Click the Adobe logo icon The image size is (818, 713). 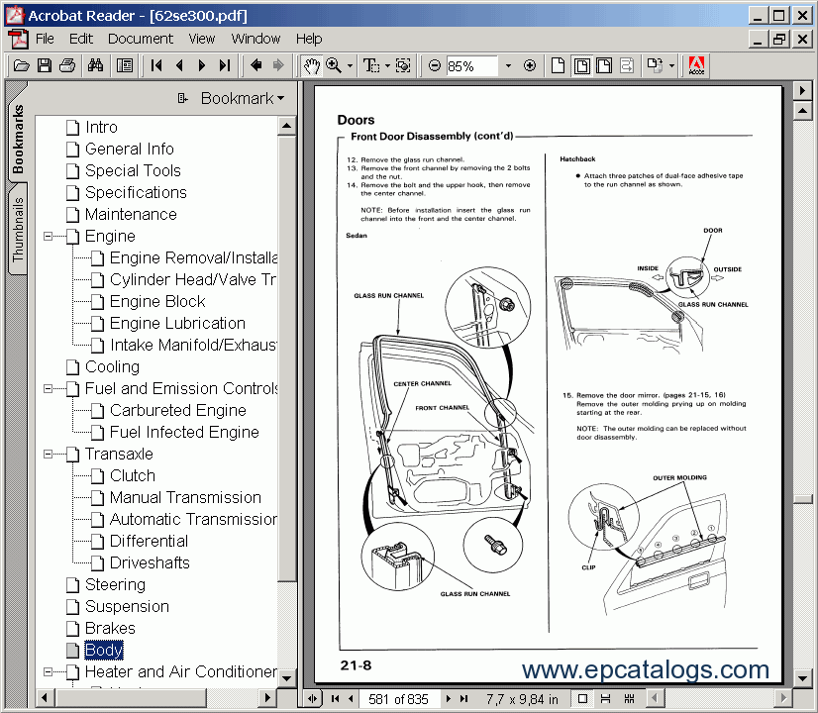pyautogui.click(x=696, y=65)
